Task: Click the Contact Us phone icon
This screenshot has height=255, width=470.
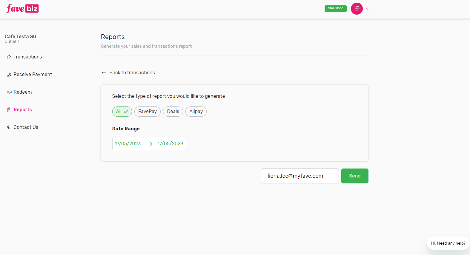Action: pyautogui.click(x=9, y=127)
